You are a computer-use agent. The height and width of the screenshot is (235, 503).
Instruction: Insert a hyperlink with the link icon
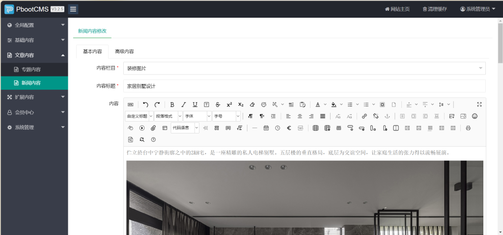coord(364,116)
